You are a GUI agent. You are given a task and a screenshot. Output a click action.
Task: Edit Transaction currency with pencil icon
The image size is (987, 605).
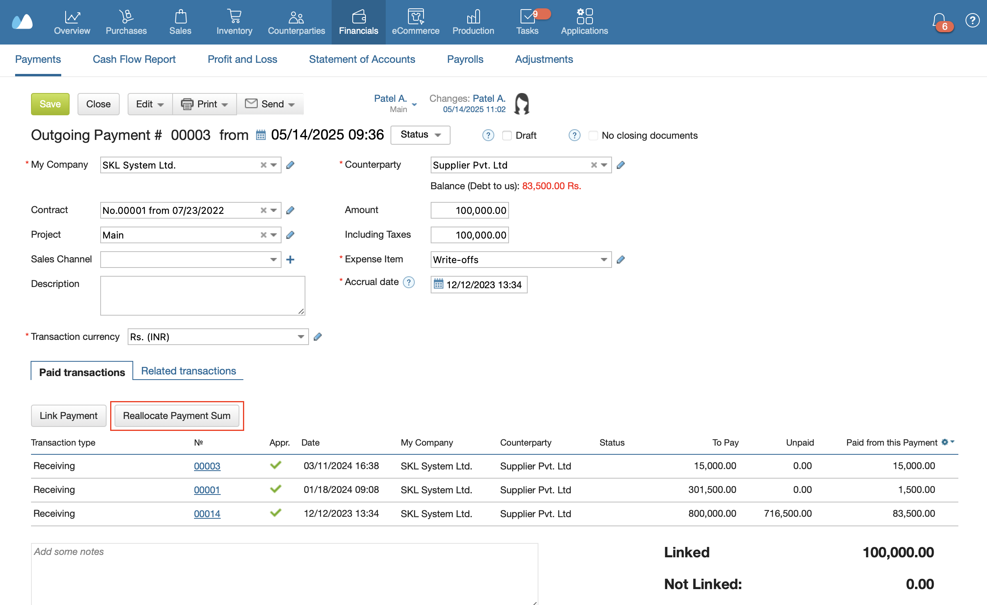tap(318, 337)
